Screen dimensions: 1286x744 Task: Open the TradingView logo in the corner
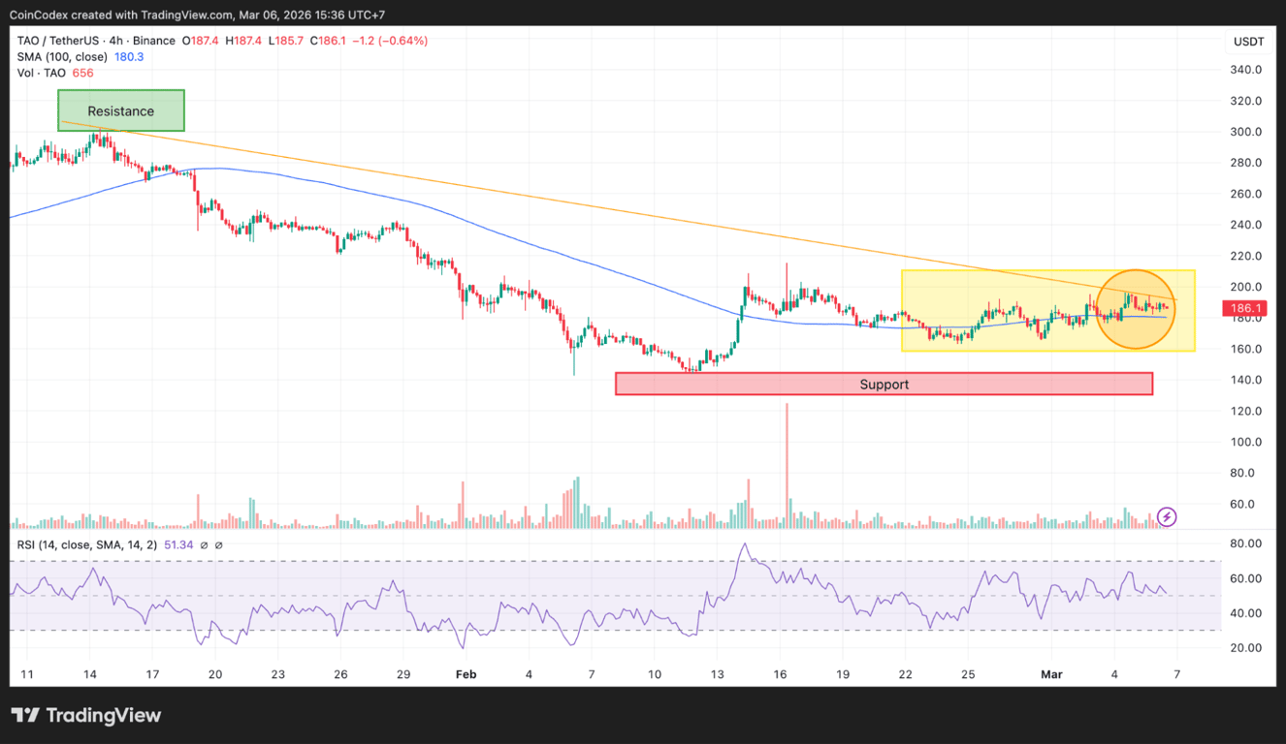(x=85, y=715)
